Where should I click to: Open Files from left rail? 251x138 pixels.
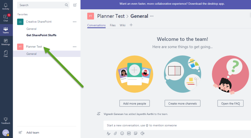coord(6,54)
